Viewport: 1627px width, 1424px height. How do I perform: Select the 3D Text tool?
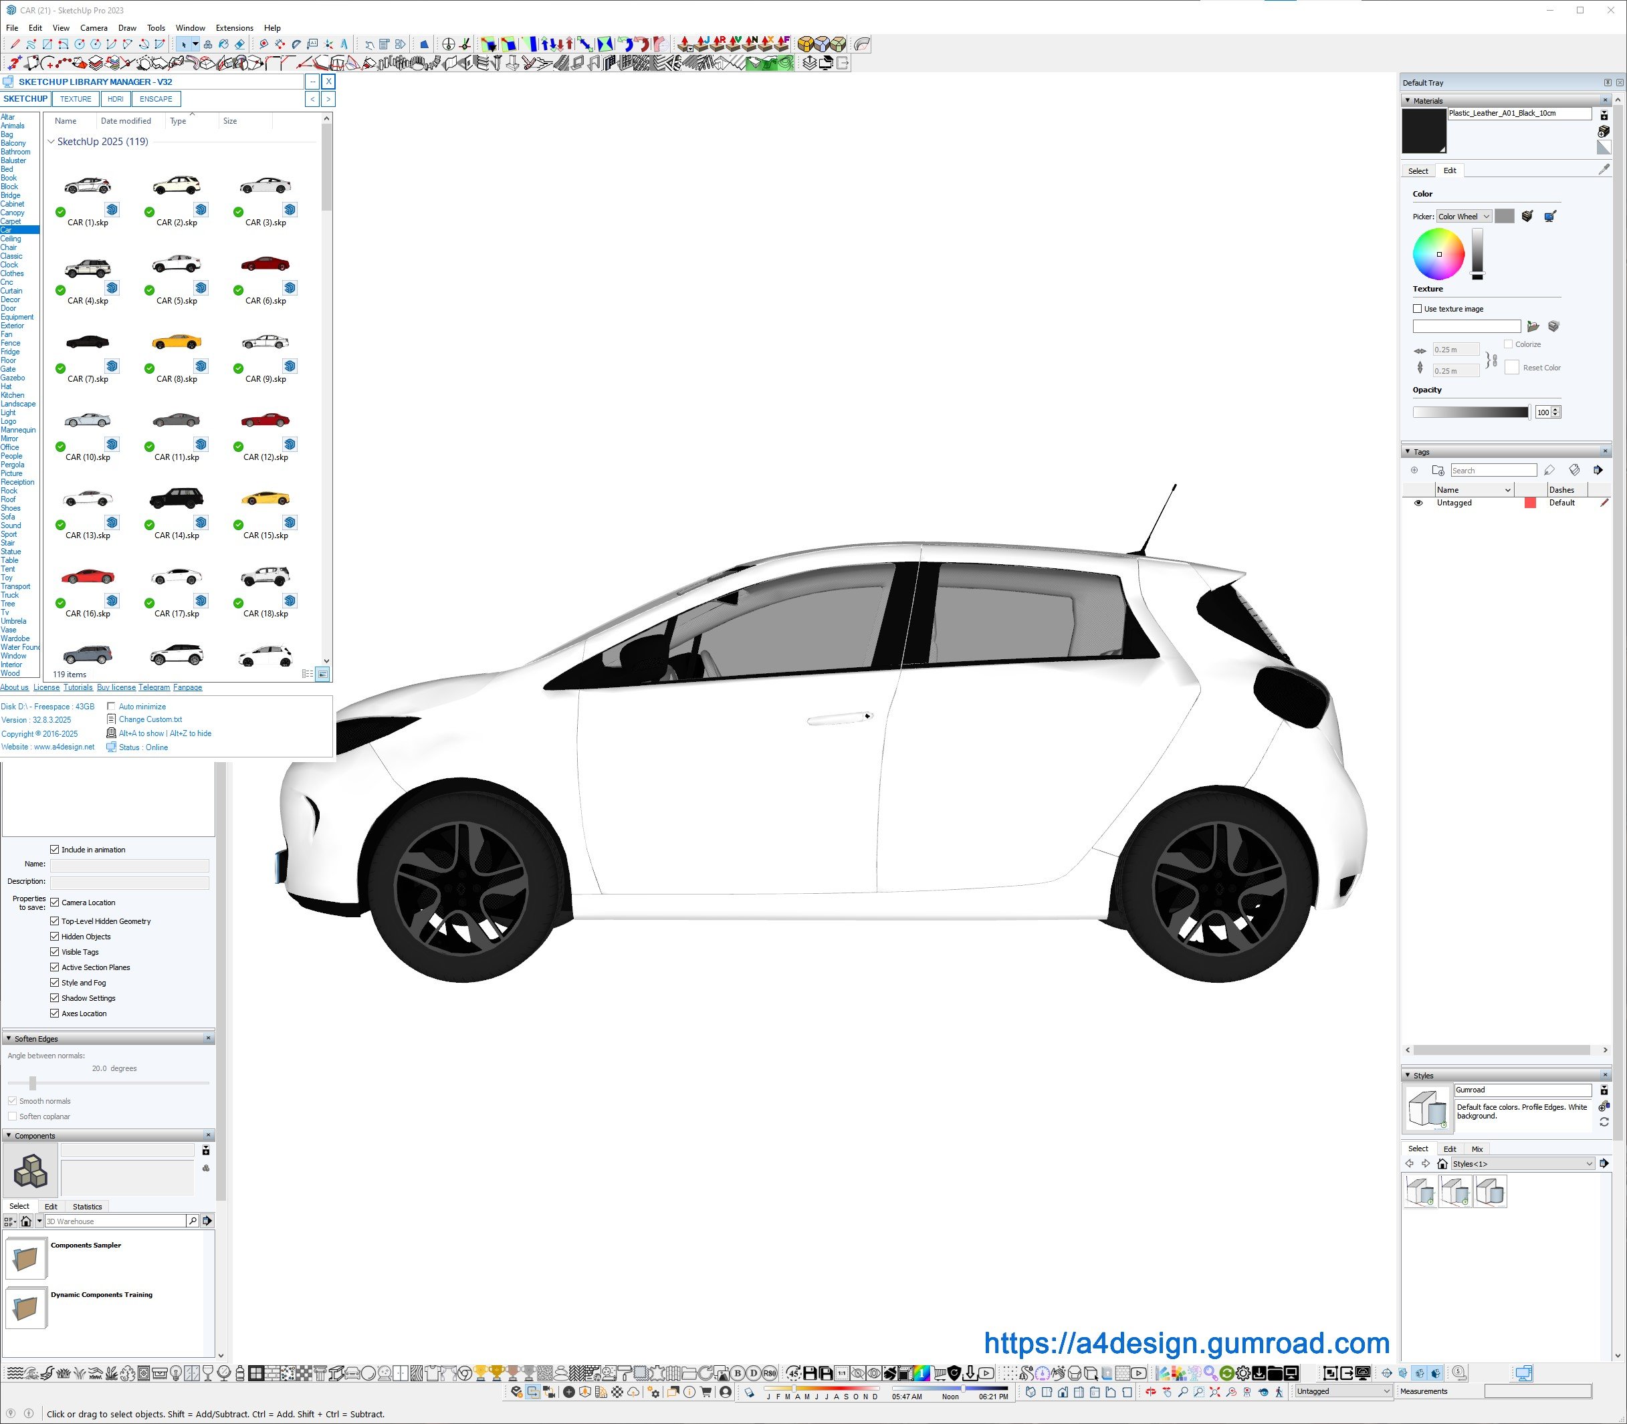tap(344, 45)
